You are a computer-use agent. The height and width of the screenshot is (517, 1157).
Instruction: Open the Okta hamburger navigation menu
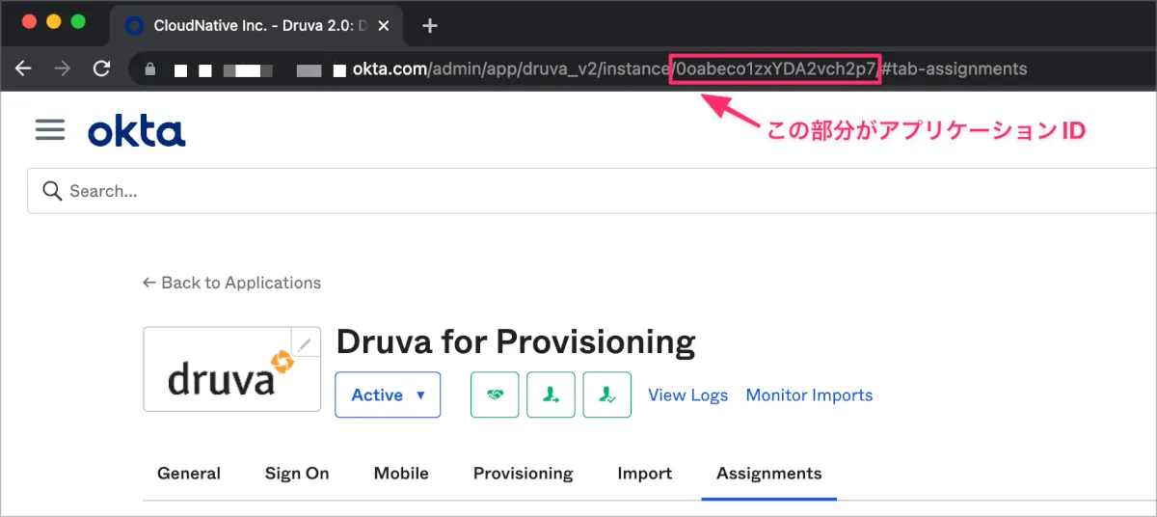point(50,130)
